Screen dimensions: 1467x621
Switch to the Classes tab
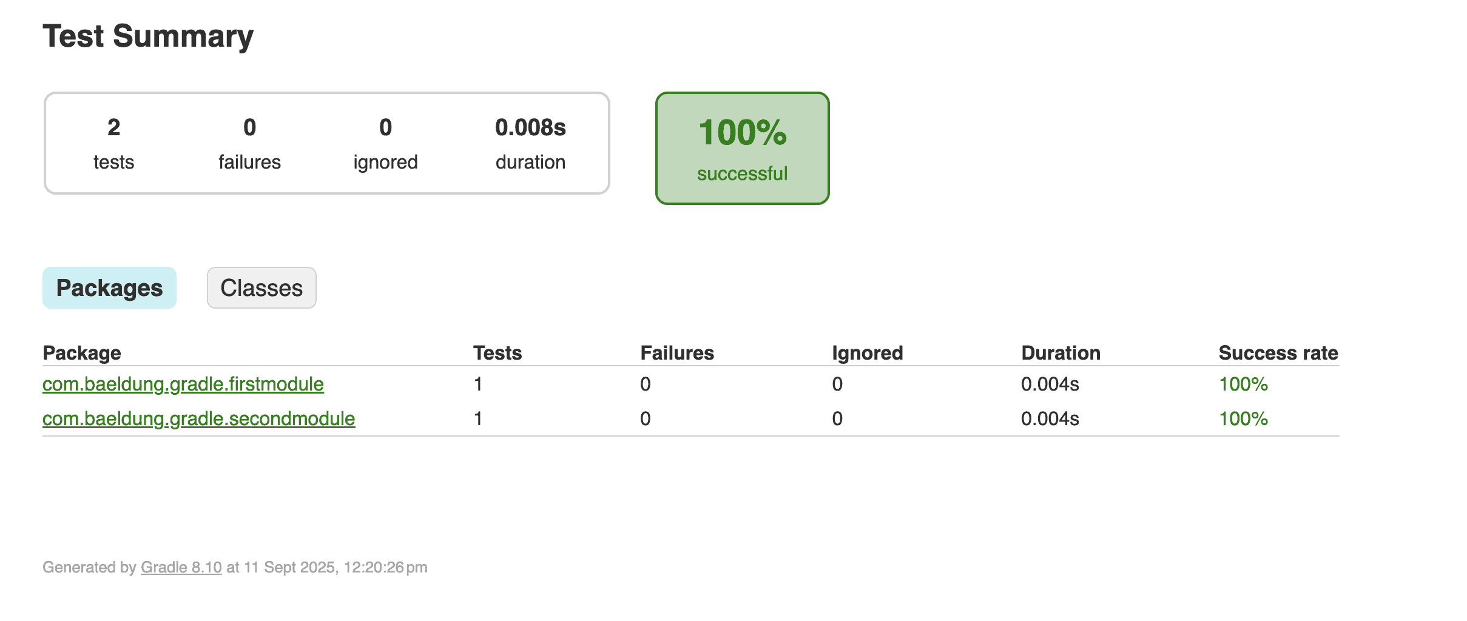(261, 287)
